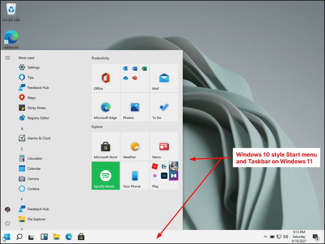Viewport: 325px width, 244px height.
Task: Launch the Microsoft Store tile
Action: pyautogui.click(x=106, y=146)
